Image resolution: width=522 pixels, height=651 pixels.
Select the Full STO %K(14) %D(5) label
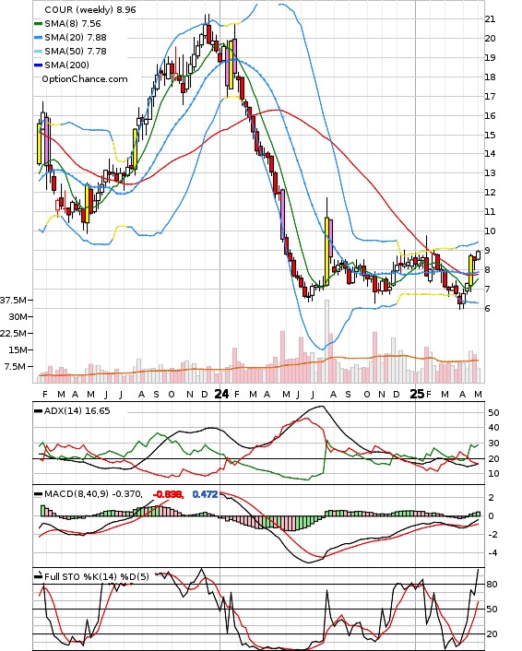point(96,576)
